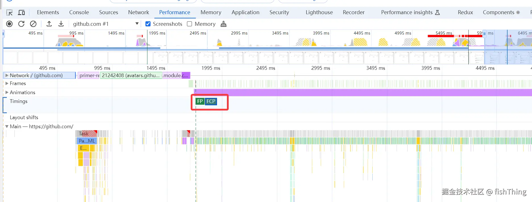The image size is (532, 202).
Task: Open the Network tab
Action: (139, 12)
